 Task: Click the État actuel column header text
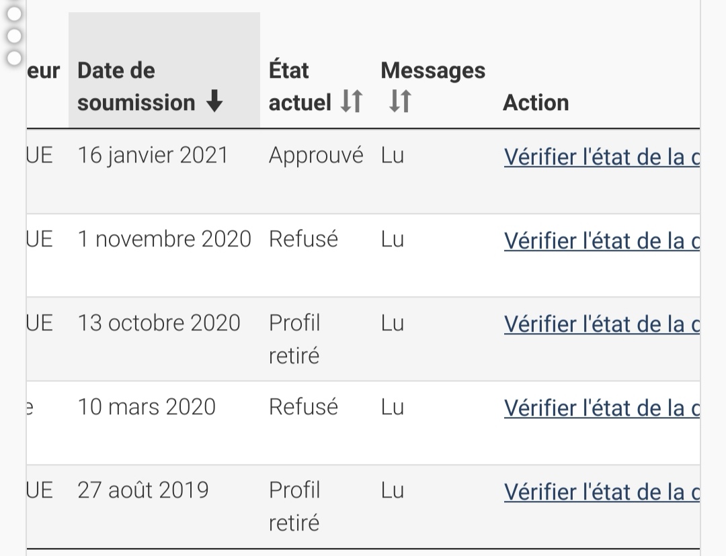(x=300, y=87)
